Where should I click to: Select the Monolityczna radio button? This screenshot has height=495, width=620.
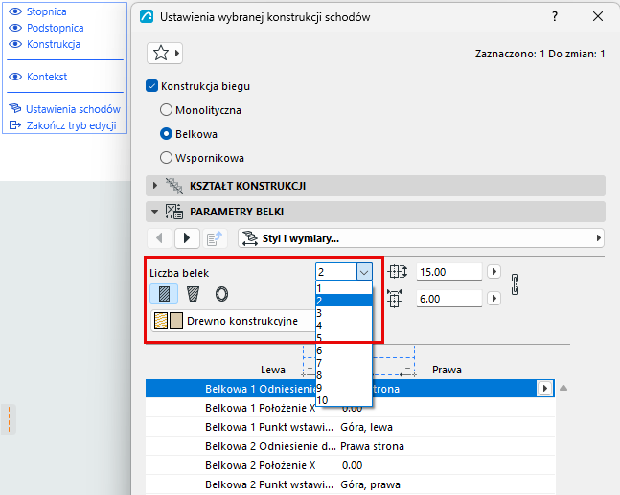pos(166,110)
